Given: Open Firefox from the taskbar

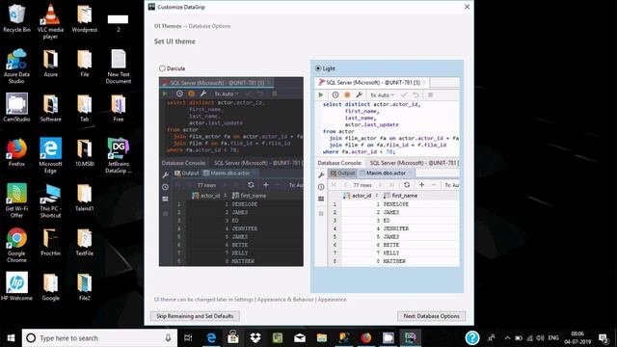Looking at the screenshot, I should pos(366,338).
